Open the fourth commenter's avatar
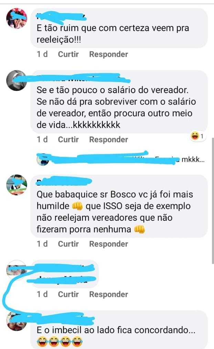This screenshot has height=349, width=214. (x=17, y=270)
